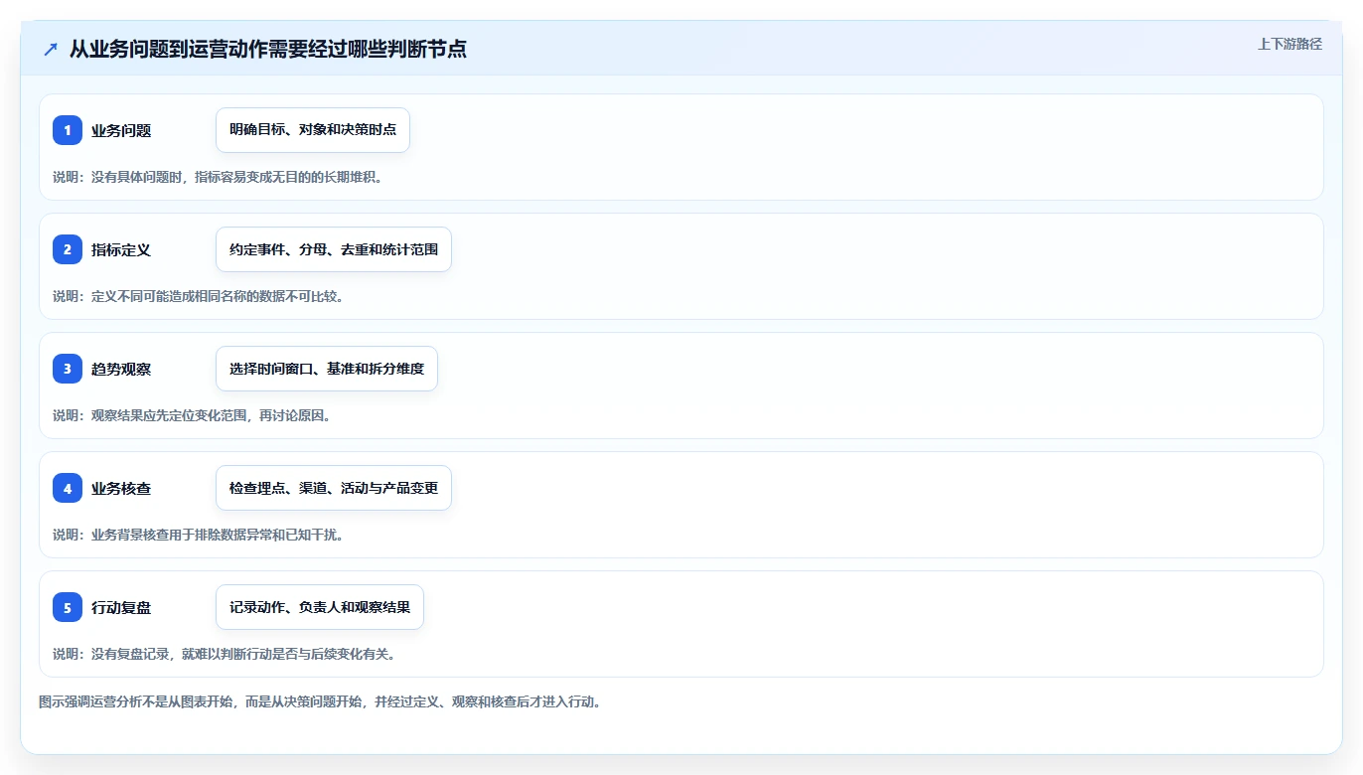
Task: Click the footer summary starting 图示强调运营分析
Action: click(320, 701)
